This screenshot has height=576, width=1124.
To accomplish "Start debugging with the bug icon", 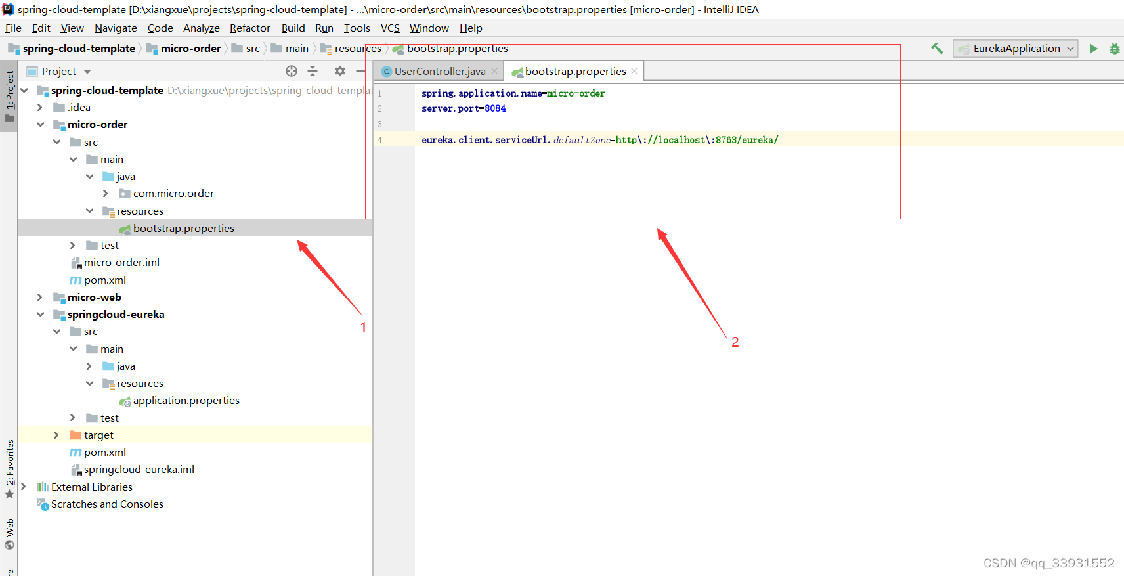I will [1115, 49].
